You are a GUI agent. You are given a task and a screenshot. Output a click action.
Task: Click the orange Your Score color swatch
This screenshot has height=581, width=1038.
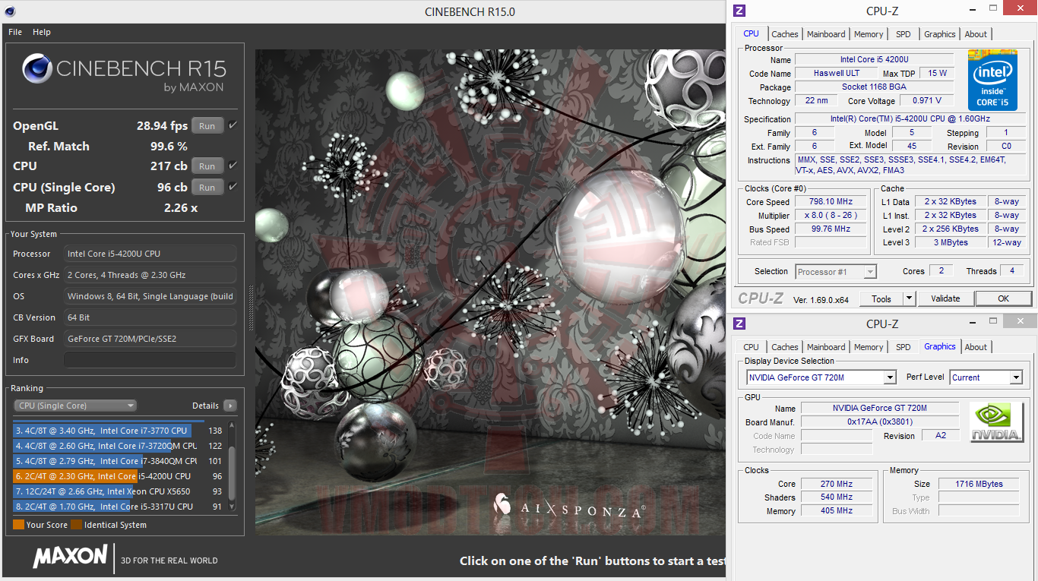[19, 525]
